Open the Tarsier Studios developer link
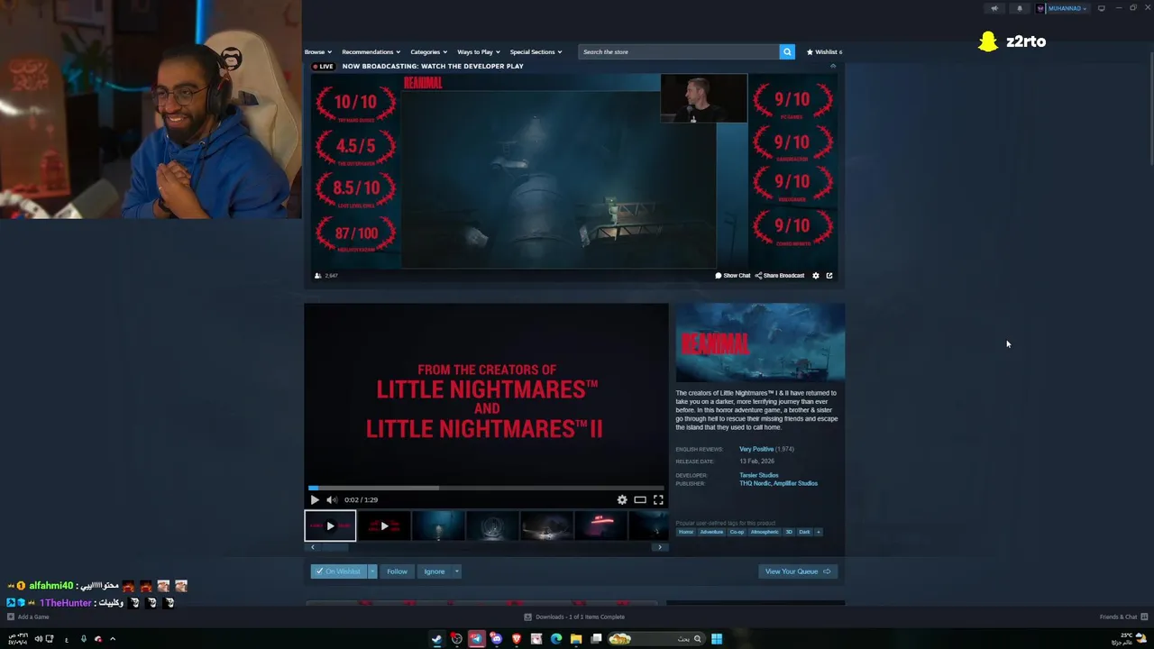 pos(759,475)
